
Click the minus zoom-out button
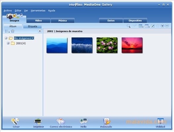click(x=167, y=26)
